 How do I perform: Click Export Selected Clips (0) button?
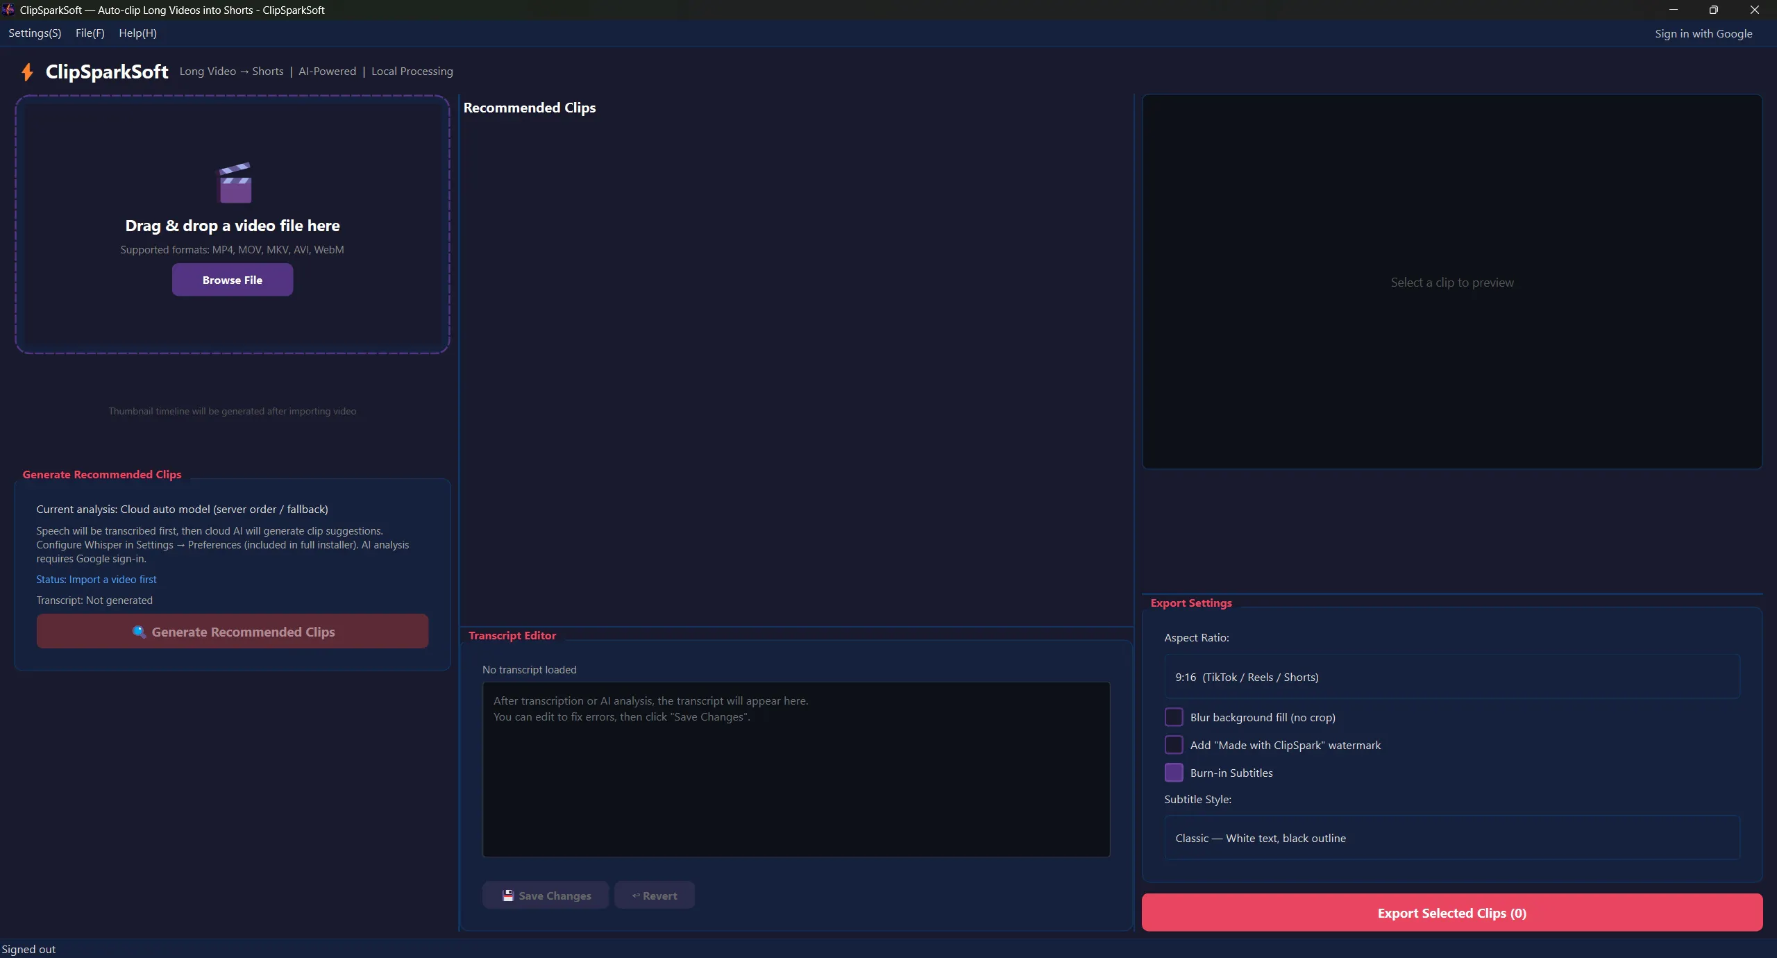coord(1452,913)
